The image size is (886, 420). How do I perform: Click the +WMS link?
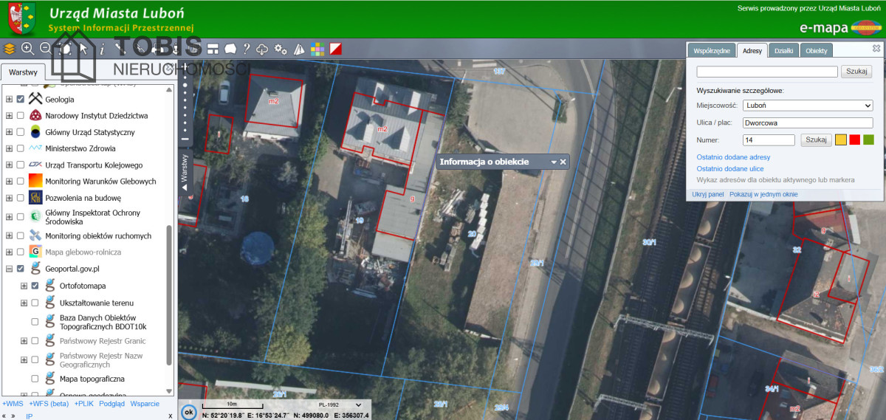13,404
